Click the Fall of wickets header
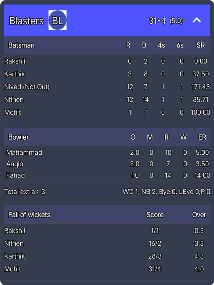This screenshot has height=285, width=214. (x=29, y=215)
